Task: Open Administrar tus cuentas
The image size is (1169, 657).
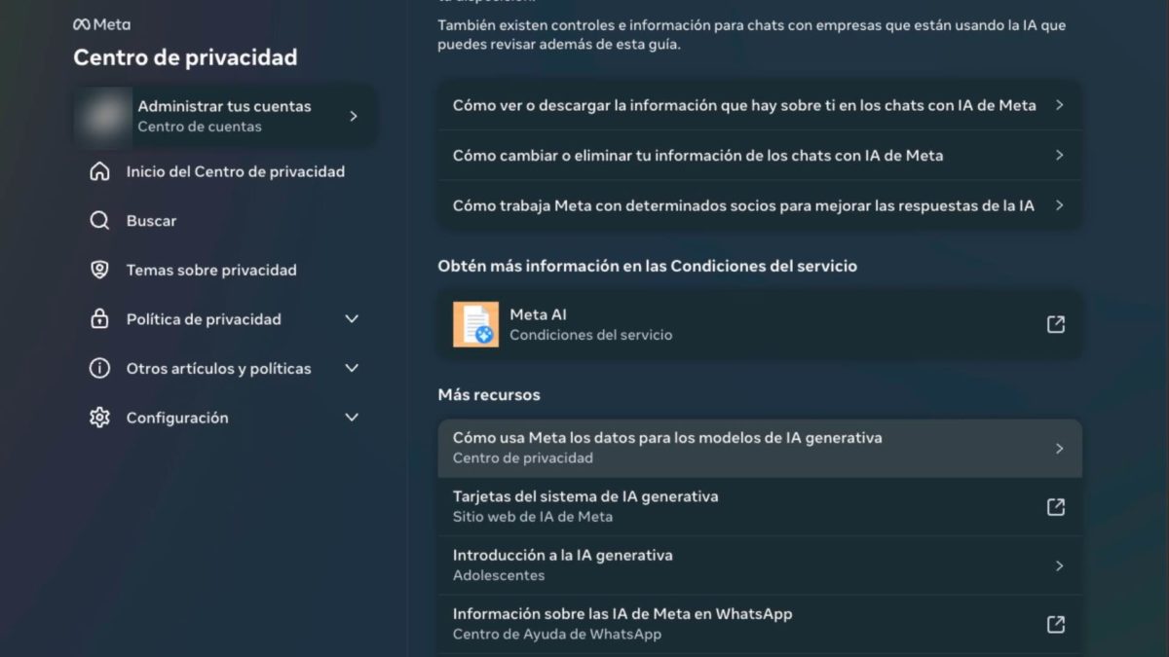Action: click(226, 116)
